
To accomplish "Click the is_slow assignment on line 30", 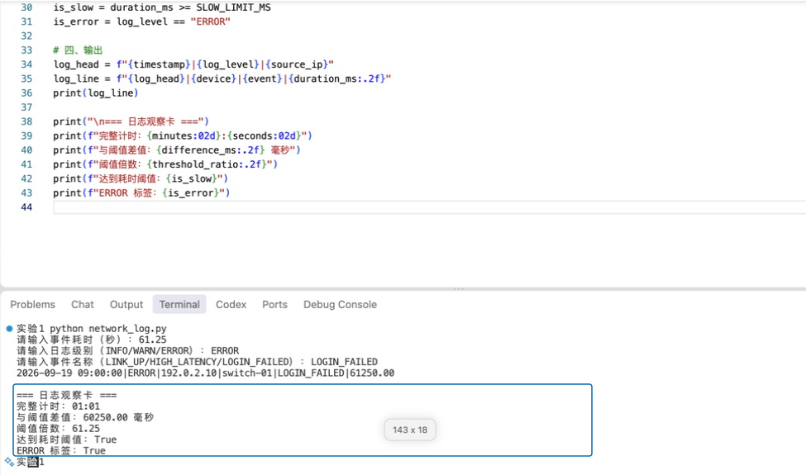I will click(x=162, y=7).
